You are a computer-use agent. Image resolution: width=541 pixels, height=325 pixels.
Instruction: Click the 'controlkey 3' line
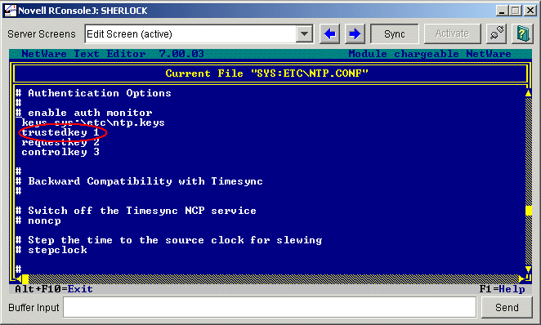tap(60, 152)
